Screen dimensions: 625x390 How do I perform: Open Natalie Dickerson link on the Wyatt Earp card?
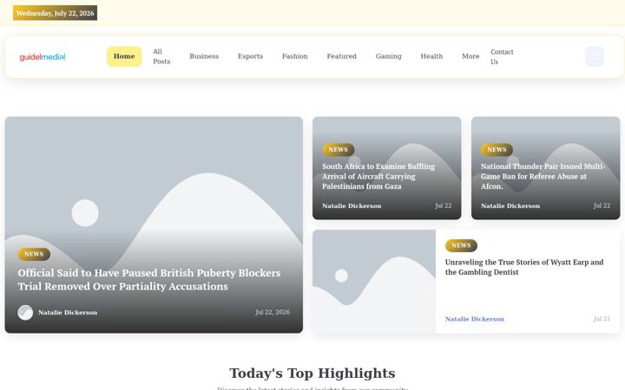tap(475, 319)
